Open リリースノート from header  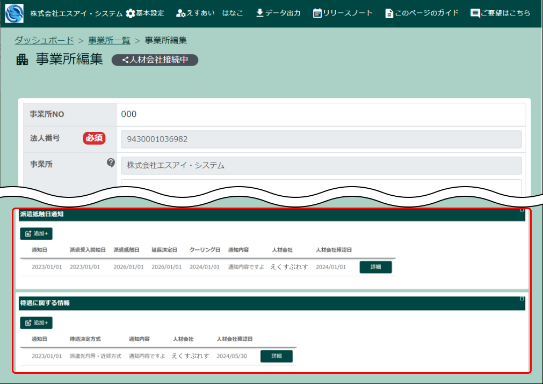(343, 13)
